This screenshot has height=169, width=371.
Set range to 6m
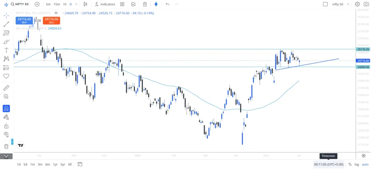pyautogui.click(x=47, y=165)
